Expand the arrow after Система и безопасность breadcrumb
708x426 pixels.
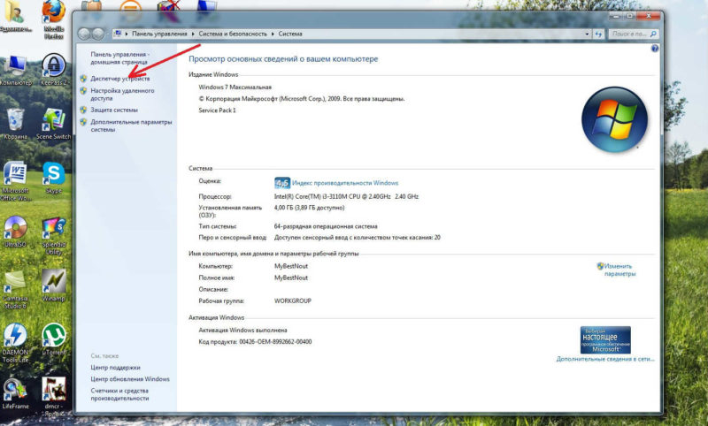pos(273,34)
